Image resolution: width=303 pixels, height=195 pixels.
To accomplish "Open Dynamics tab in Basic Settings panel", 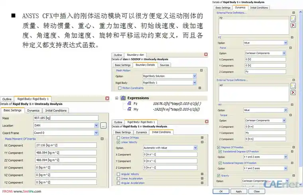I will coord(33,111).
